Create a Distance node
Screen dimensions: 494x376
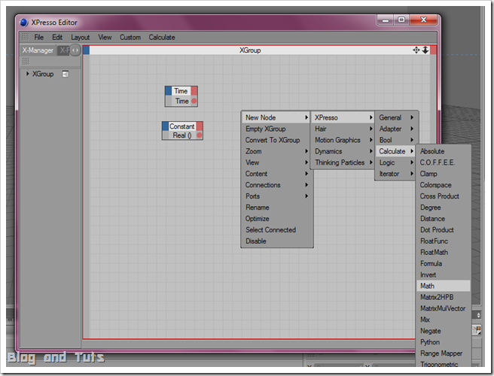click(x=444, y=219)
